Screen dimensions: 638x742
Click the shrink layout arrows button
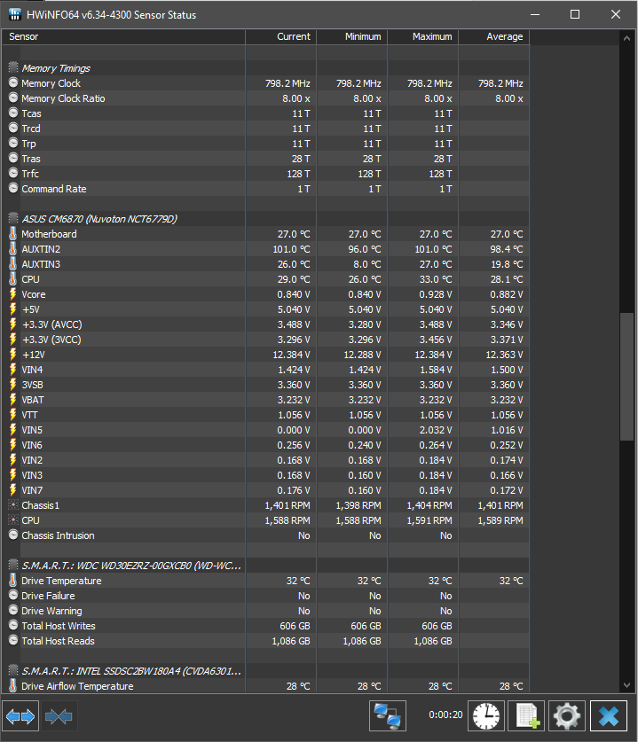pos(59,716)
